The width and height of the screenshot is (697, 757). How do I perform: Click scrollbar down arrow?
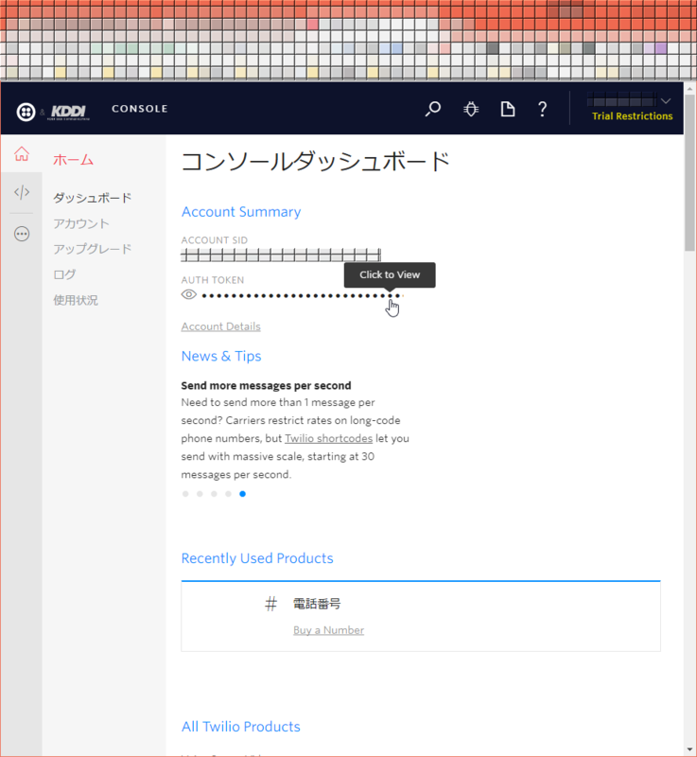coord(690,748)
